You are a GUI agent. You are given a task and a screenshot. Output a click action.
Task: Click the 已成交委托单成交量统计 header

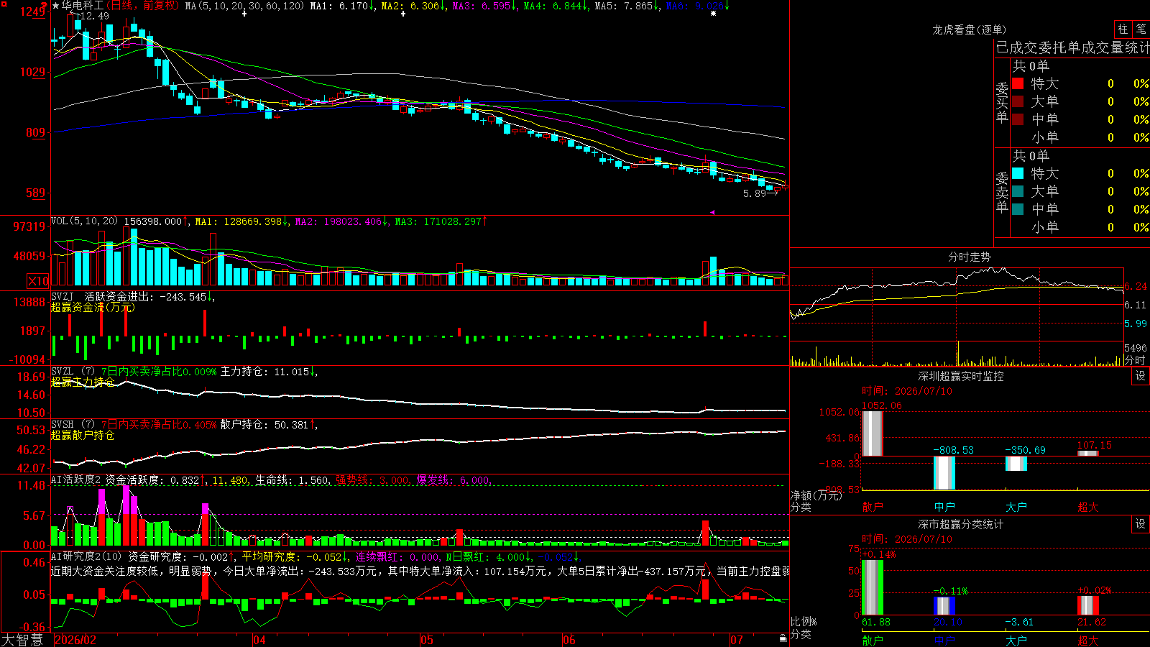coord(1072,47)
